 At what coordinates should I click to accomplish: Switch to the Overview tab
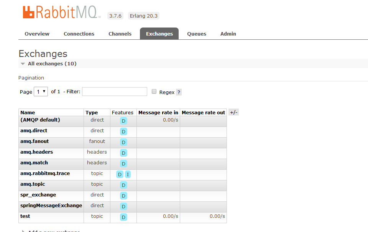(37, 34)
